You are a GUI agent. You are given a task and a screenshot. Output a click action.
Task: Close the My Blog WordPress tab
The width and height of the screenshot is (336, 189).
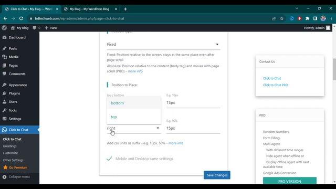[x=116, y=9]
